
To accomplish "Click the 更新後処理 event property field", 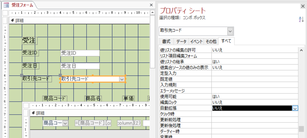I will 255,125.
